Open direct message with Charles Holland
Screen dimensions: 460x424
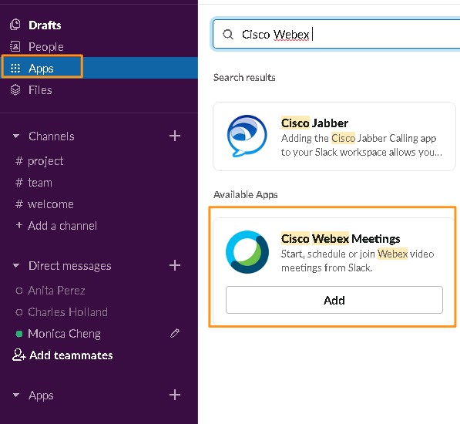point(99,312)
